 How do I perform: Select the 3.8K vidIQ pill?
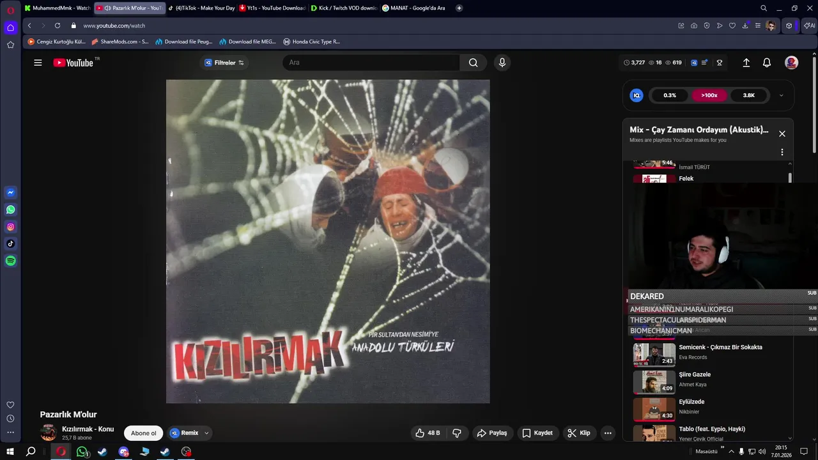click(x=749, y=95)
